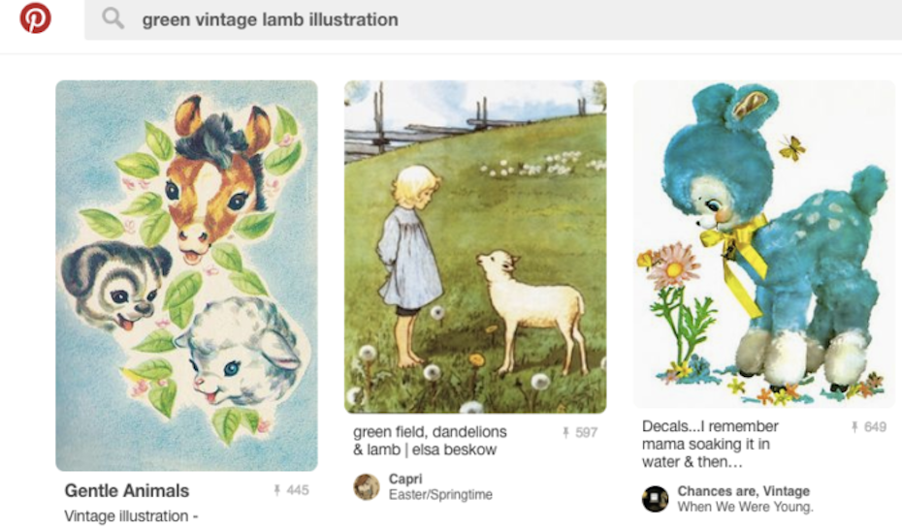Click the Pinterest logo
Image resolution: width=902 pixels, height=528 pixels.
35,18
